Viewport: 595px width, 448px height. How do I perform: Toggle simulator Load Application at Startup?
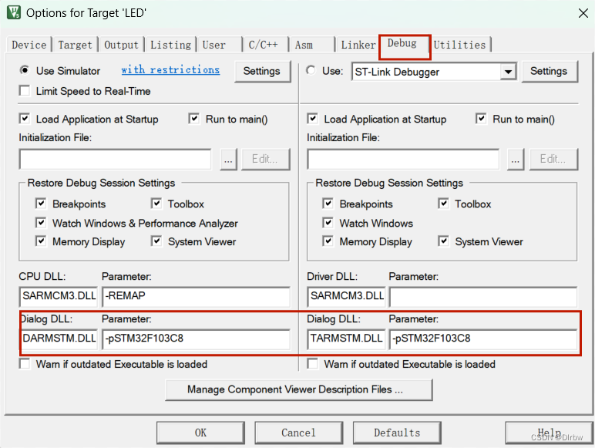click(x=25, y=119)
